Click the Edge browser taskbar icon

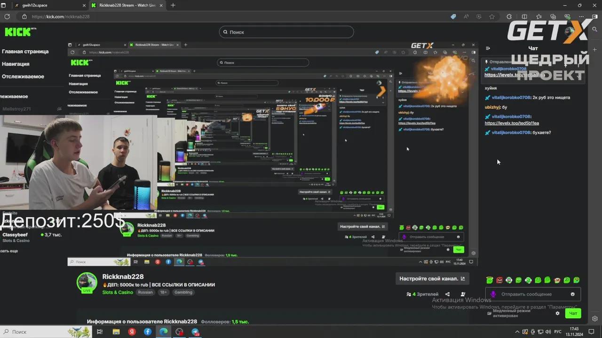[x=164, y=332]
